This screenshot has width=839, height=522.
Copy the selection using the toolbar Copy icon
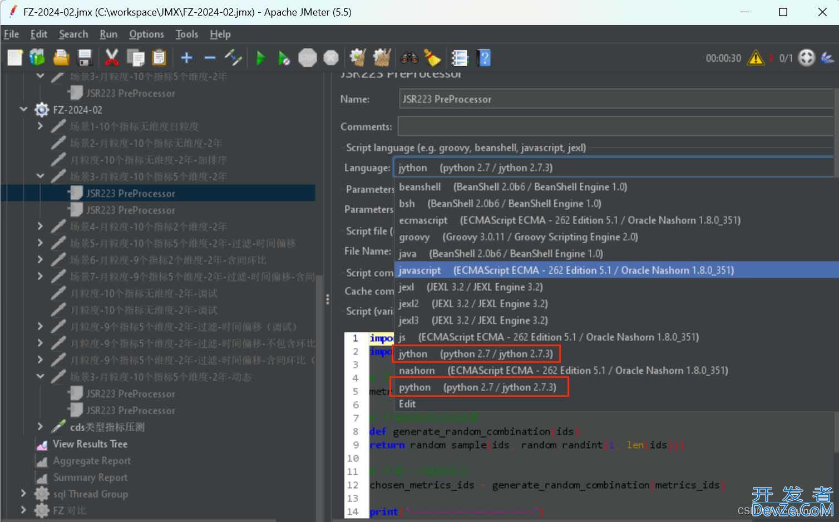[x=135, y=57]
